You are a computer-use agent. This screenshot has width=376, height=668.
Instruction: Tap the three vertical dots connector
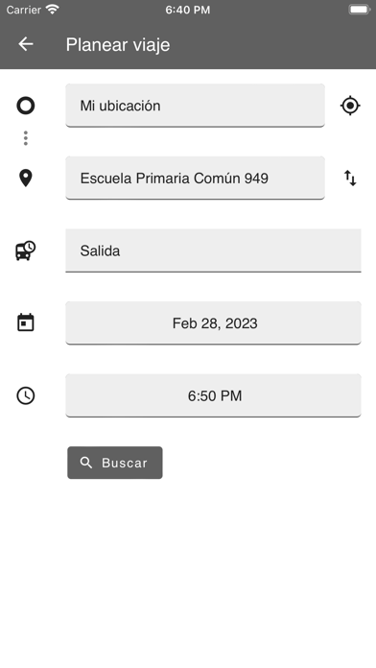pyautogui.click(x=26, y=138)
